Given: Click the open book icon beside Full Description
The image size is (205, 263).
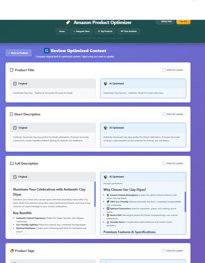Looking at the screenshot, I should pyautogui.click(x=12, y=164).
